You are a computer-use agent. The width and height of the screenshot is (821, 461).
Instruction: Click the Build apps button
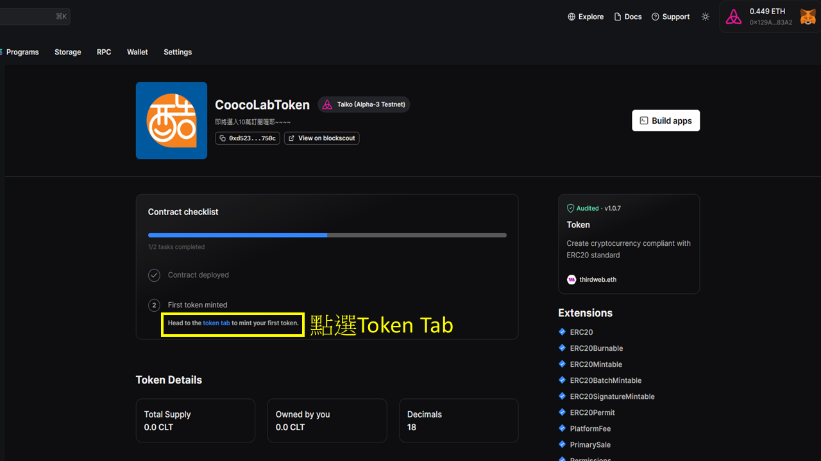click(666, 121)
